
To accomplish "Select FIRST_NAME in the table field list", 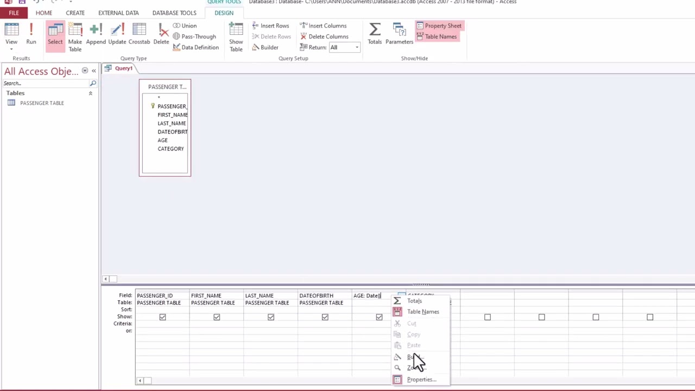I will pos(172,115).
